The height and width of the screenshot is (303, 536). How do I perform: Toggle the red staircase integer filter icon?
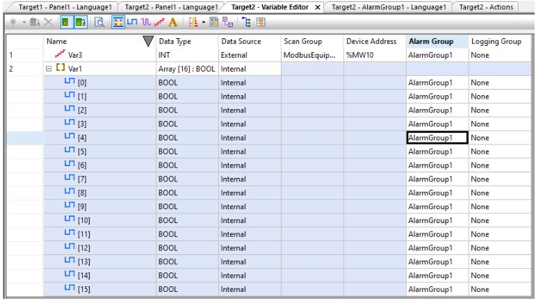(x=159, y=22)
